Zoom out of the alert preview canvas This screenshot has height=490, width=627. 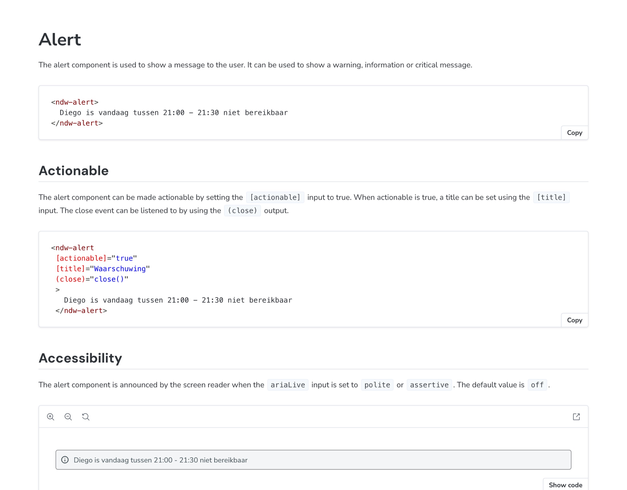point(68,417)
